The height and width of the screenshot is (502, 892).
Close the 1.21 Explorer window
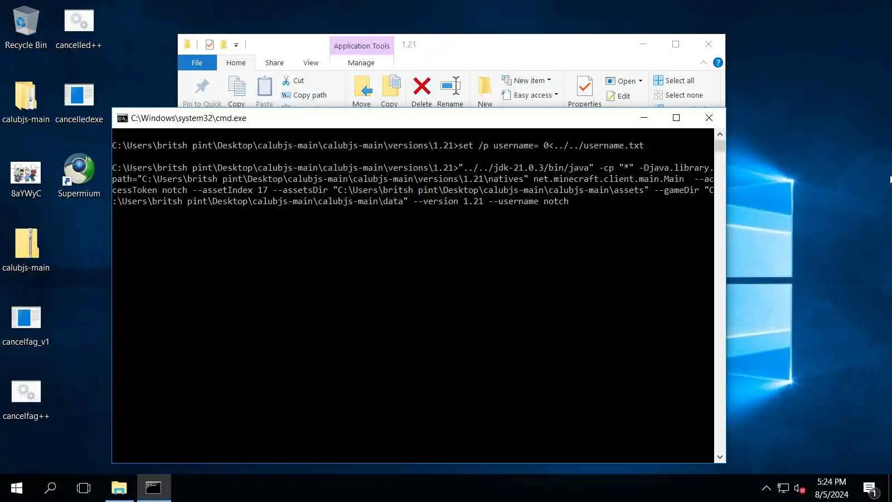[709, 44]
